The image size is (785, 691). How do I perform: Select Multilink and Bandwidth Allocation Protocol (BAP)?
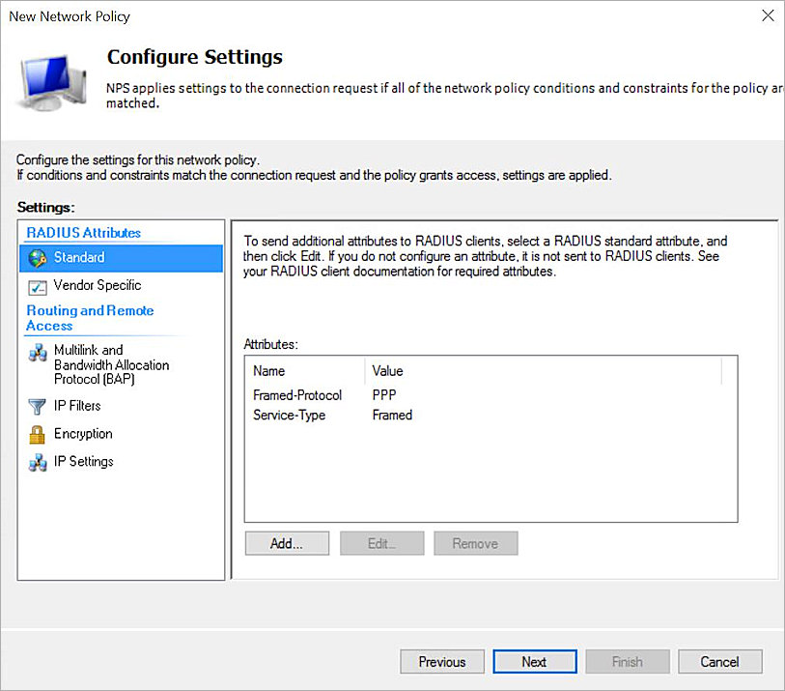pyautogui.click(x=111, y=365)
